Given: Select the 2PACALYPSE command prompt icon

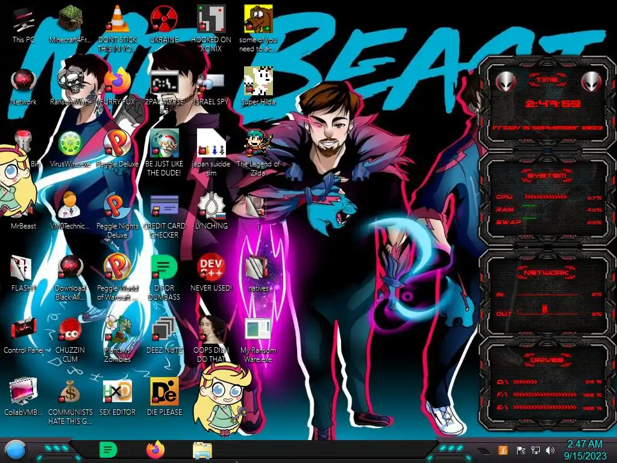Looking at the screenshot, I should point(164,81).
